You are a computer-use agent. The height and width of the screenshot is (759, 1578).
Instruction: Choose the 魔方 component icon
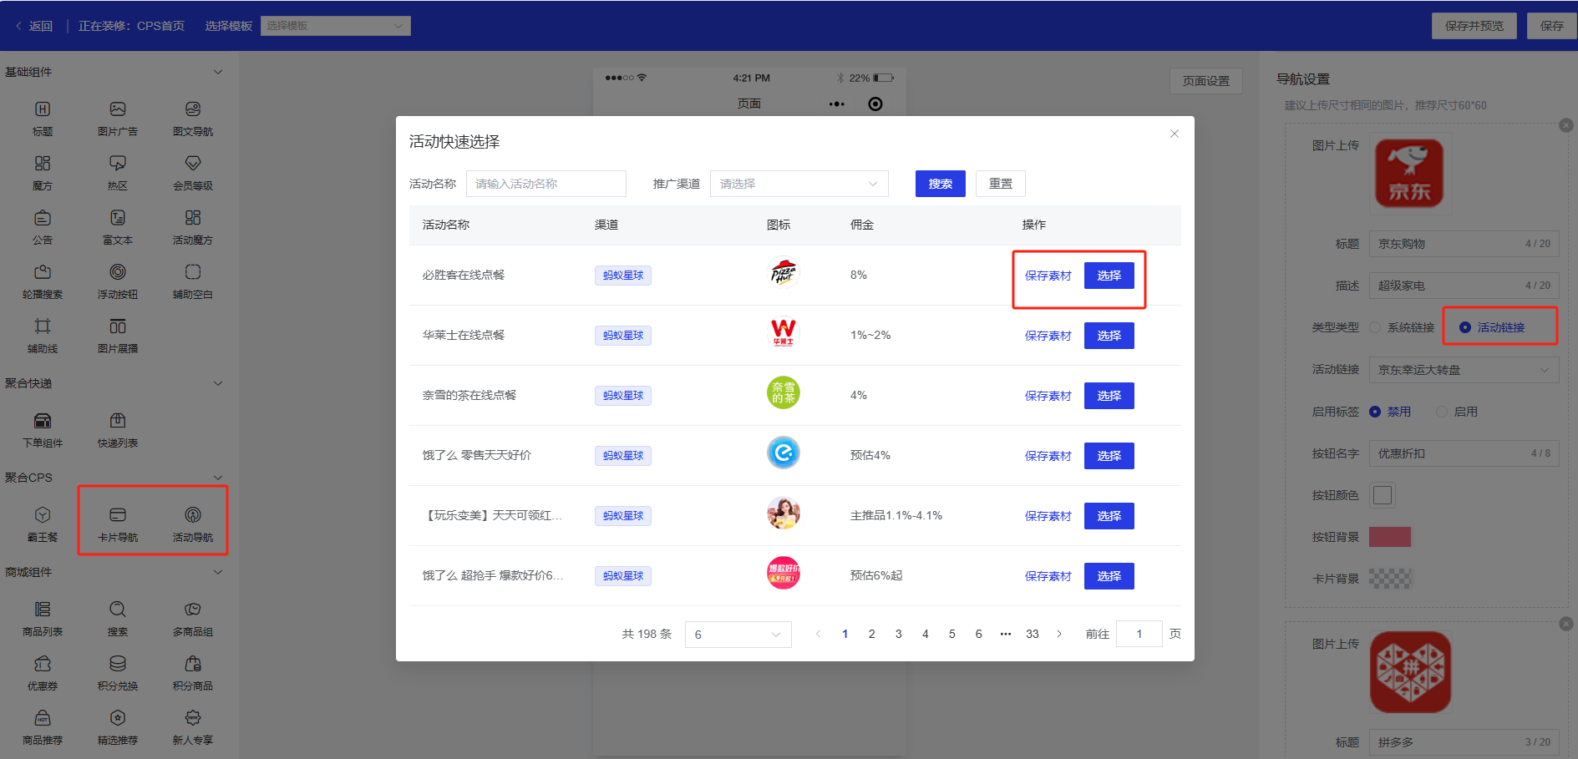click(x=43, y=164)
